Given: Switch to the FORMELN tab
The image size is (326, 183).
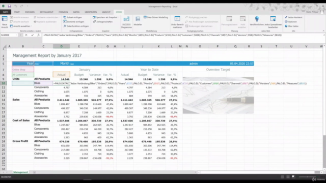Looking at the screenshot, I should (x=63, y=12).
